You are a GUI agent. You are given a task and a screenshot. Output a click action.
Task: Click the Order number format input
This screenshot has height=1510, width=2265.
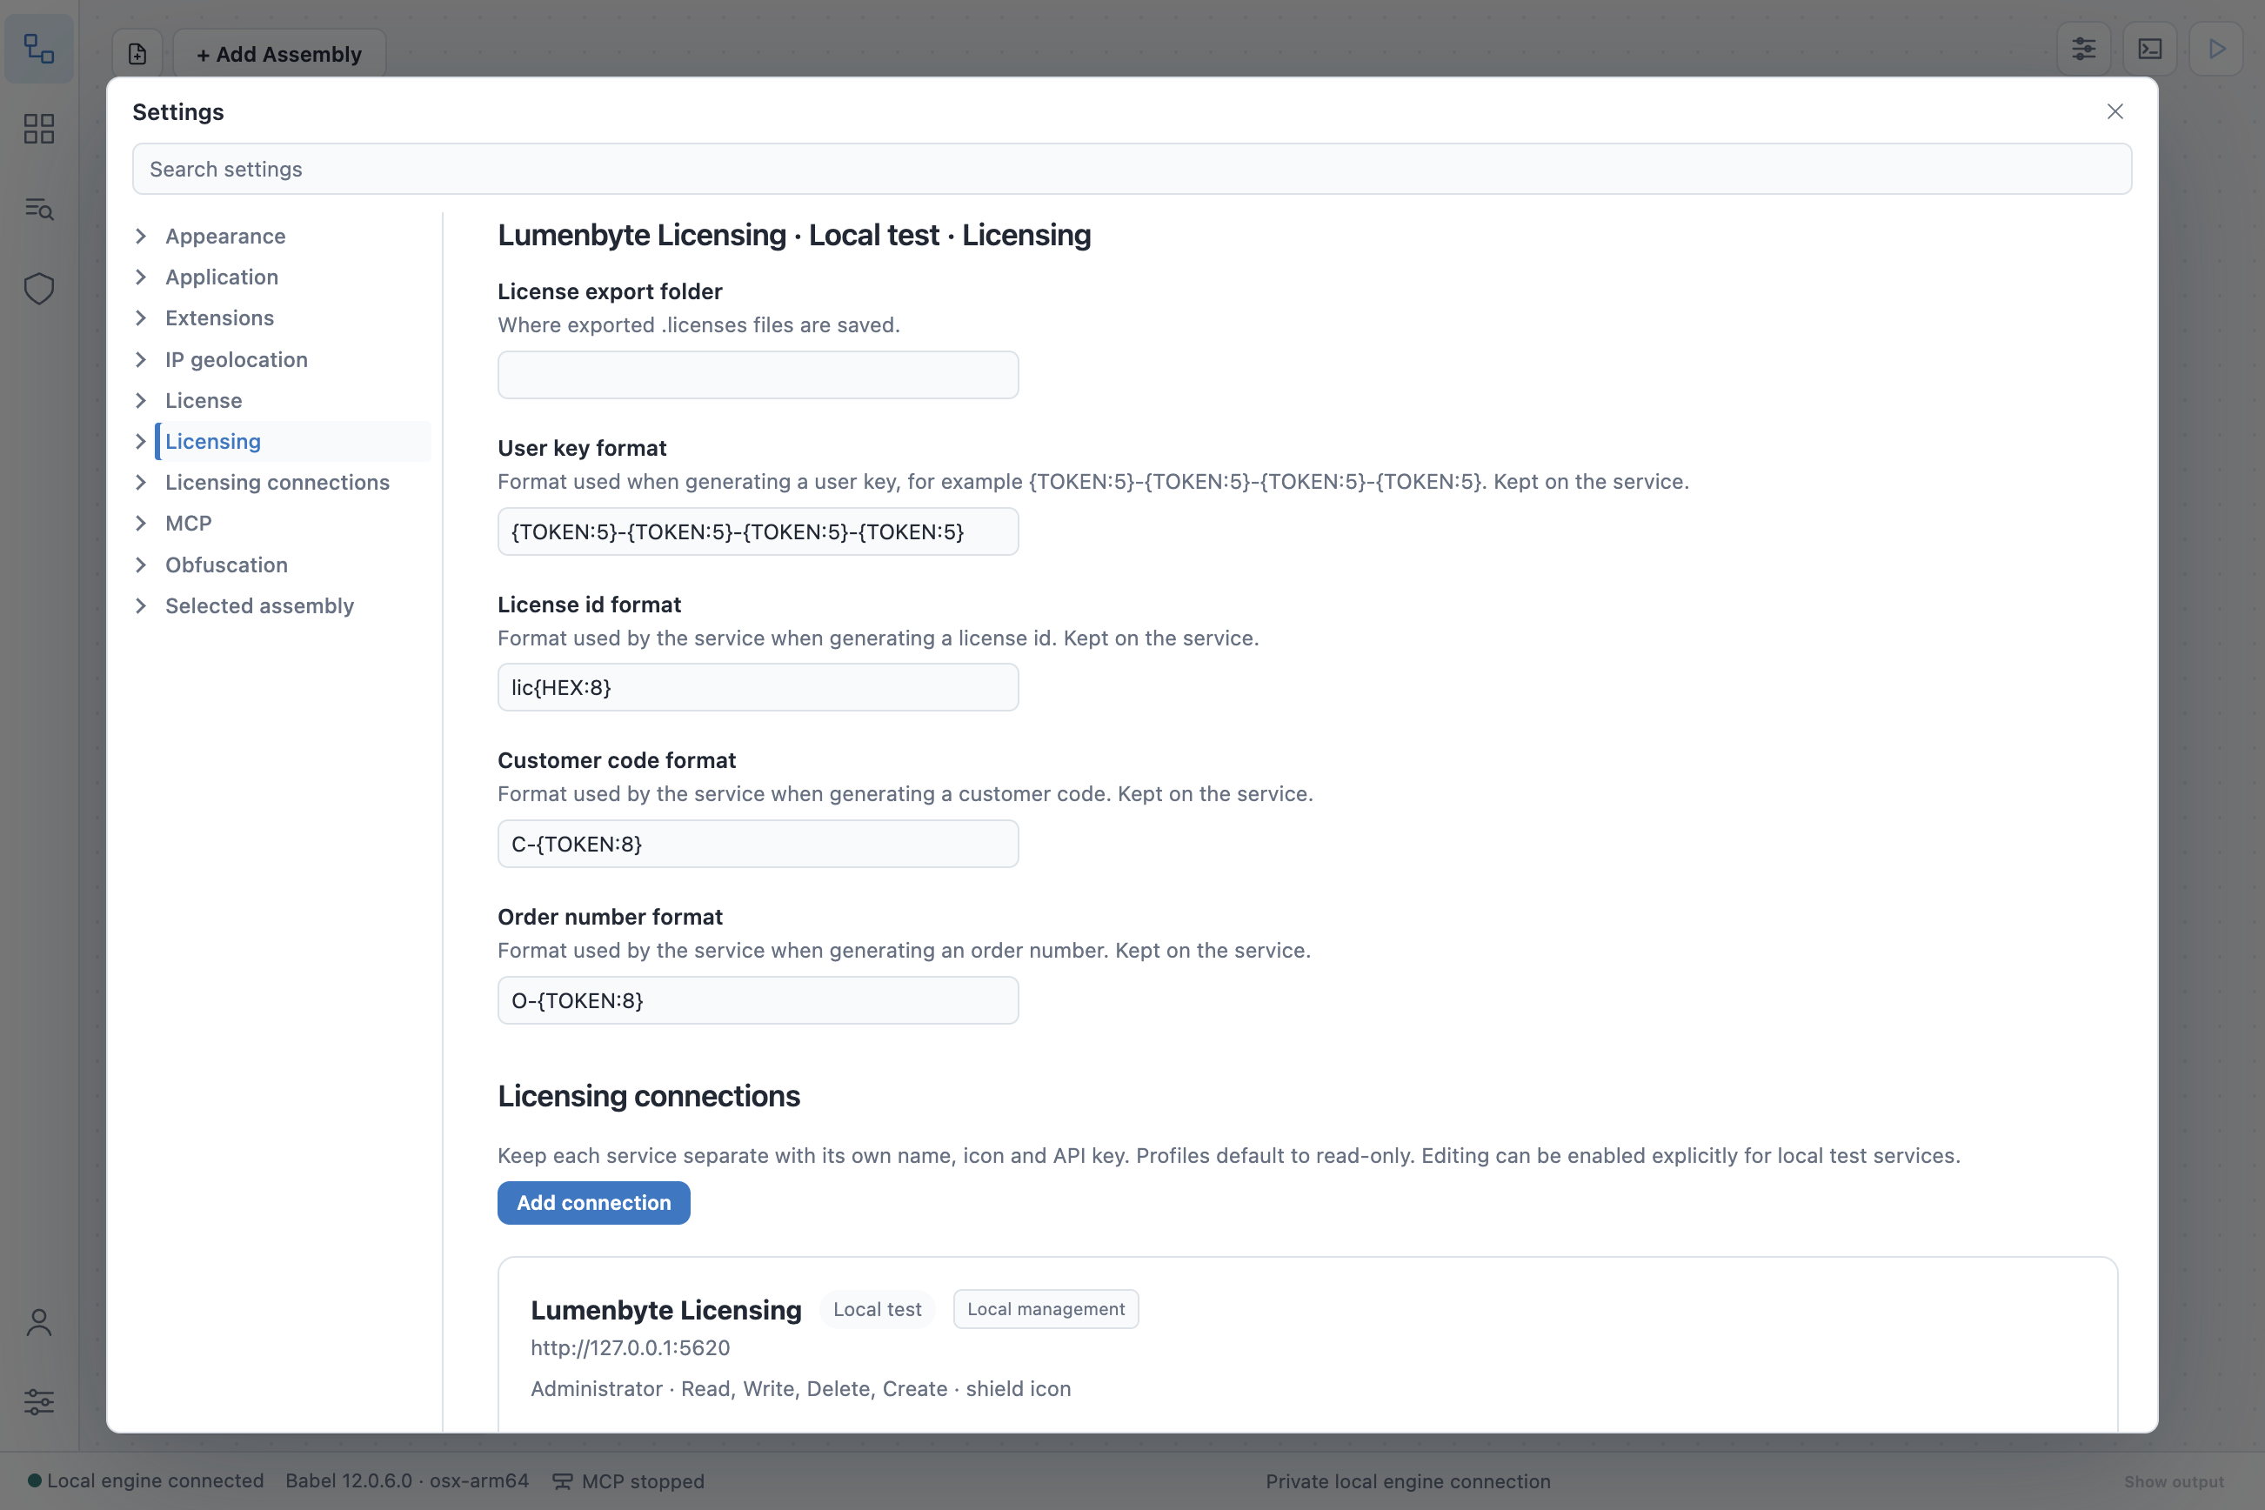758,1000
